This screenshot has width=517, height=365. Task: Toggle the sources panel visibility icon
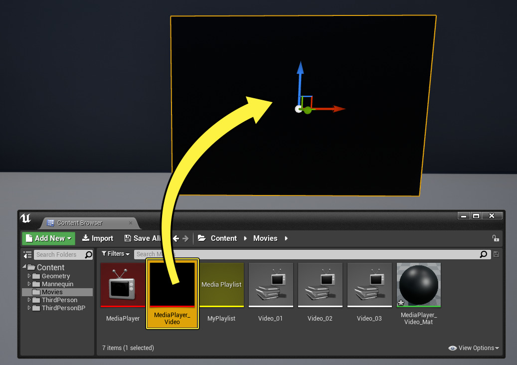[27, 254]
